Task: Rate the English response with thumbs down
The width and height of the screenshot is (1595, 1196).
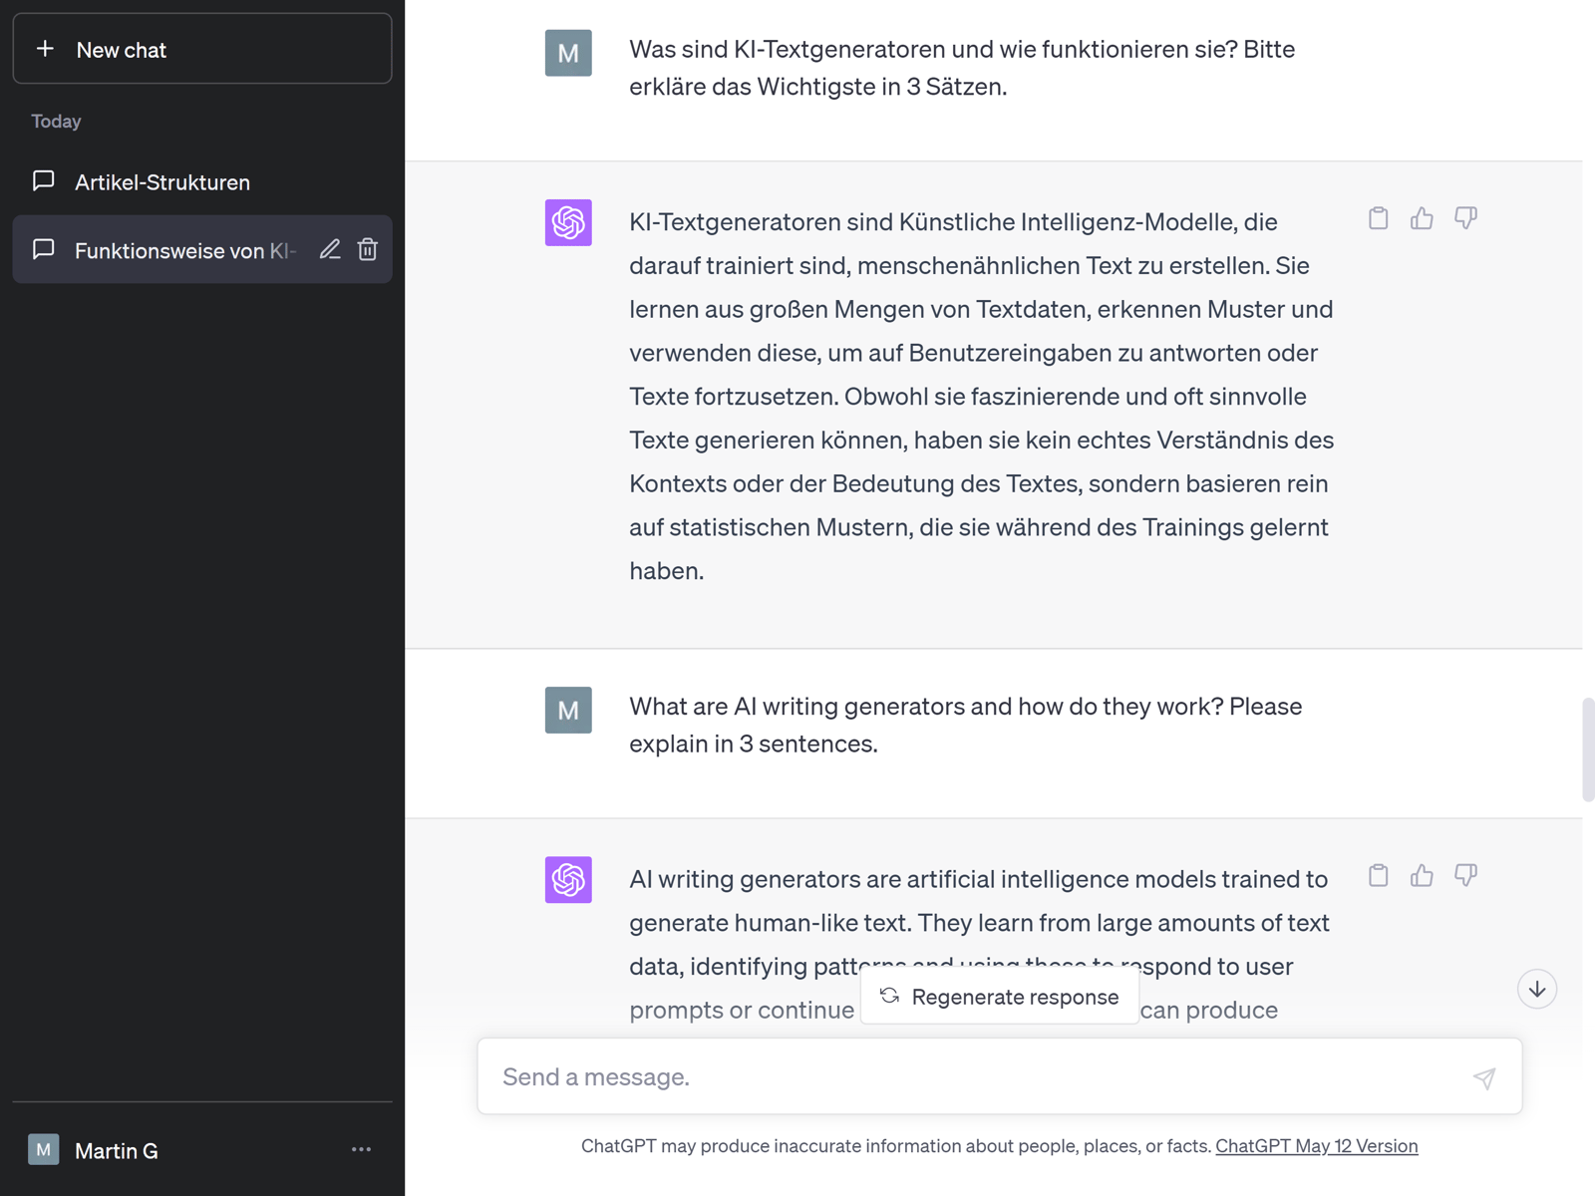Action: [x=1466, y=875]
